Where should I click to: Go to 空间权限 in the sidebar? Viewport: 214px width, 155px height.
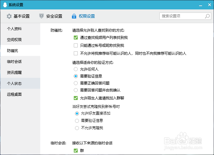20,40
